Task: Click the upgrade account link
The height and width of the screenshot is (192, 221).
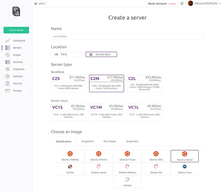Action: pos(172,4)
